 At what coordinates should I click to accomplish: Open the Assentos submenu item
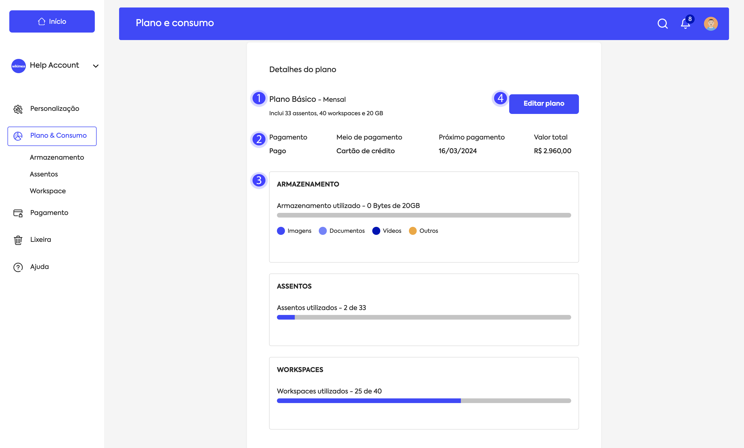click(x=44, y=174)
